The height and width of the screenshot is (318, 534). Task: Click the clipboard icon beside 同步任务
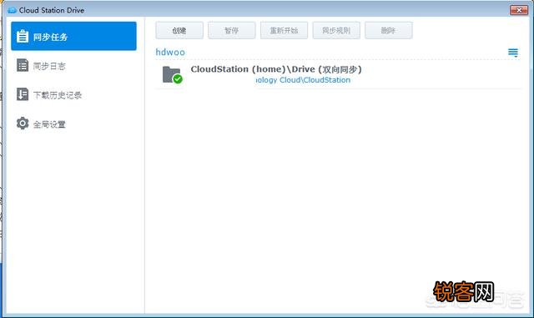[23, 36]
